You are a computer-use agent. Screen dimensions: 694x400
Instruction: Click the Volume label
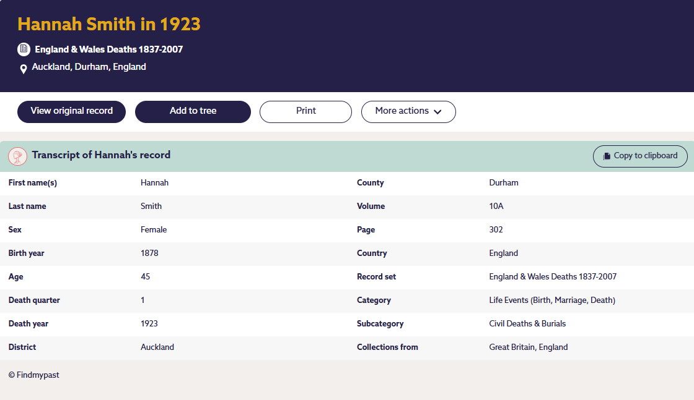(371, 206)
